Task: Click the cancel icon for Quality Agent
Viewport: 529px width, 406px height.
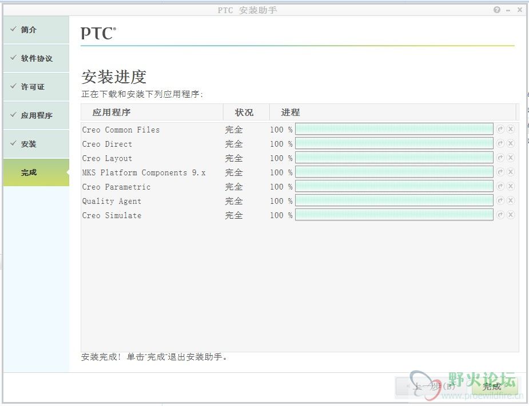Action: point(511,200)
